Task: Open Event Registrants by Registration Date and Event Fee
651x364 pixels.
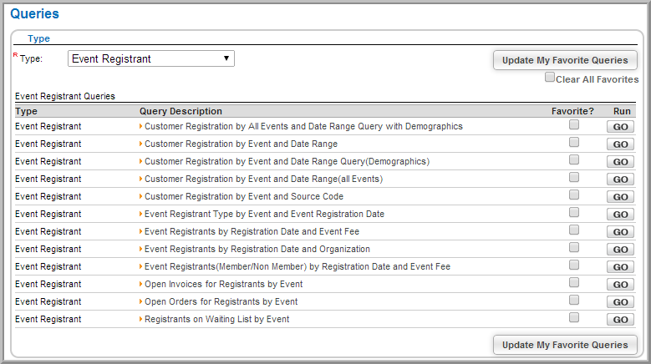Action: point(252,231)
